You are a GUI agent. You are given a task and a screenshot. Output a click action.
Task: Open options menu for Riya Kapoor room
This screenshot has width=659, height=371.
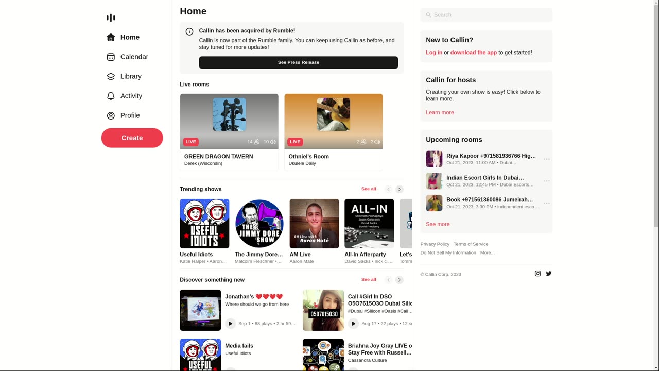pos(547,159)
